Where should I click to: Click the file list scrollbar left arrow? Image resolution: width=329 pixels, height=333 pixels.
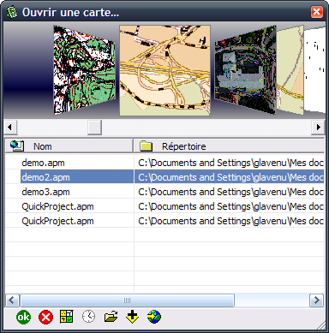pos(12,300)
